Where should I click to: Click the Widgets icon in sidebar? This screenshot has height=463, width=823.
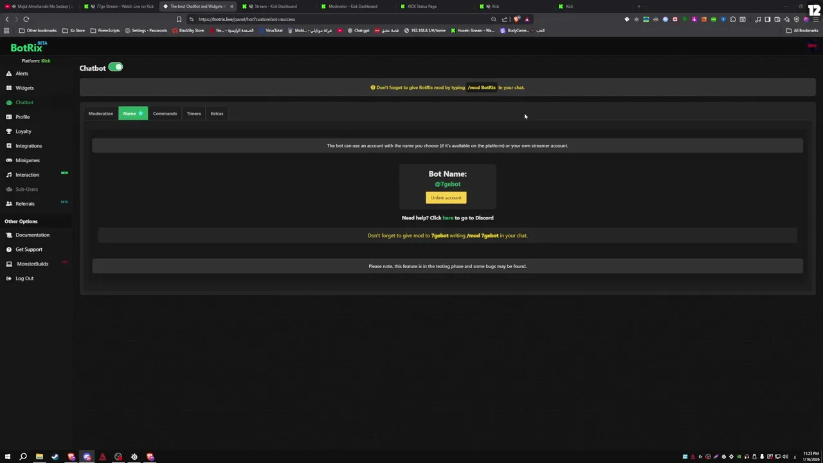click(x=8, y=88)
